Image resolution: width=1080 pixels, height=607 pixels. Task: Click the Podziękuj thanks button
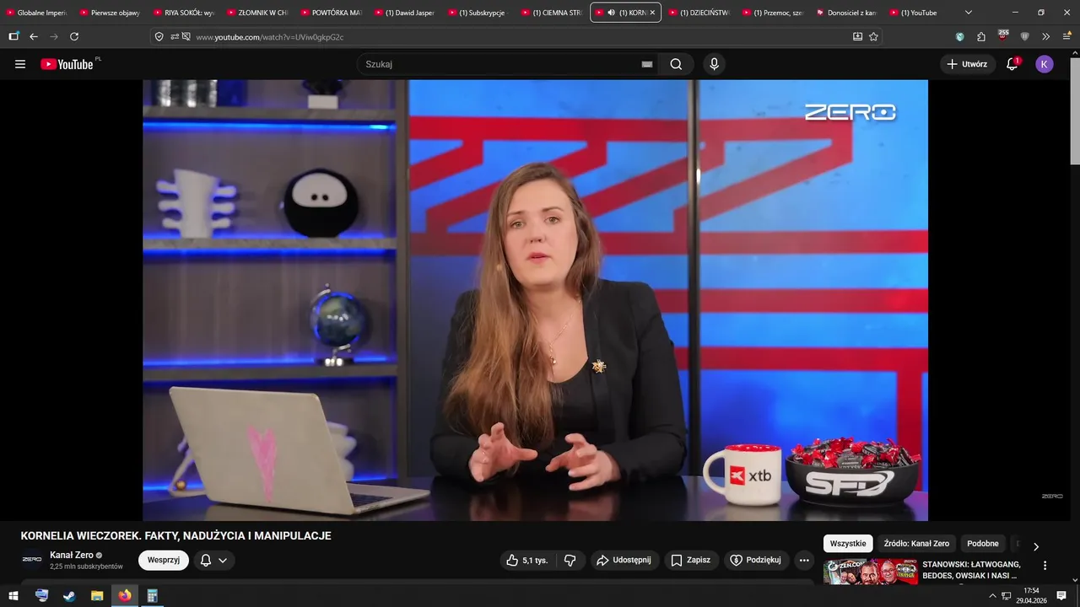(x=756, y=560)
